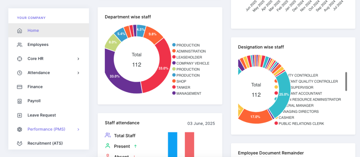Click the designation legend scrollbar
This screenshot has width=360, height=157.
[x=346, y=81]
